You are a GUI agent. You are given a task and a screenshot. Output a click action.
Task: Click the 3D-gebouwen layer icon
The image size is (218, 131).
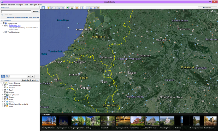(x=7, y=95)
